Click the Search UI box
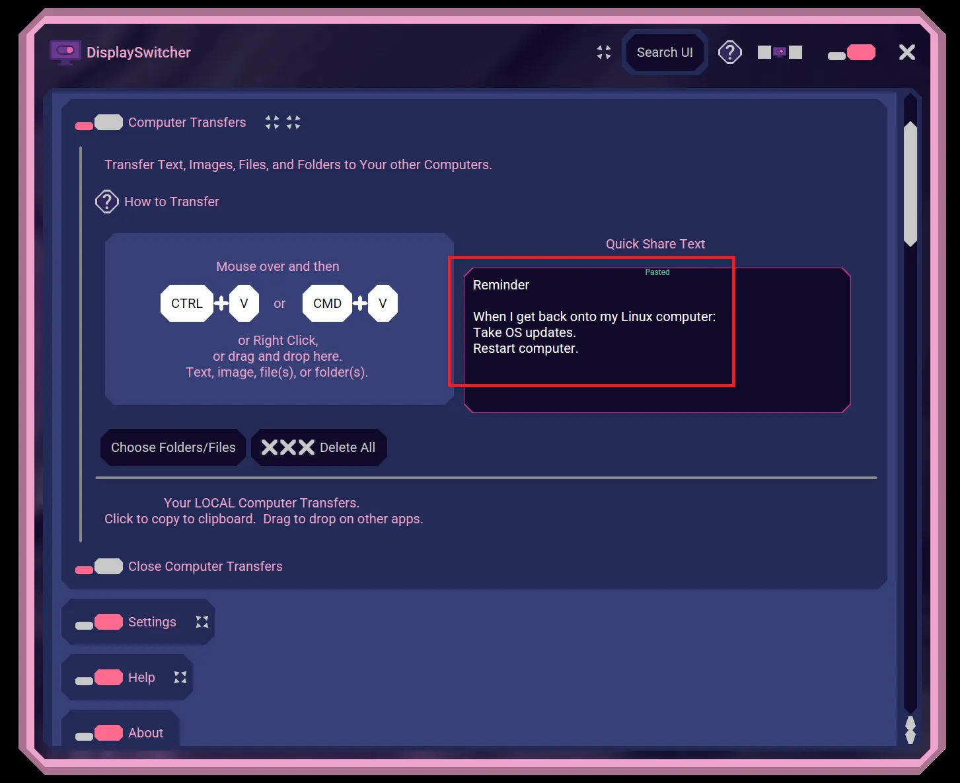 [665, 52]
